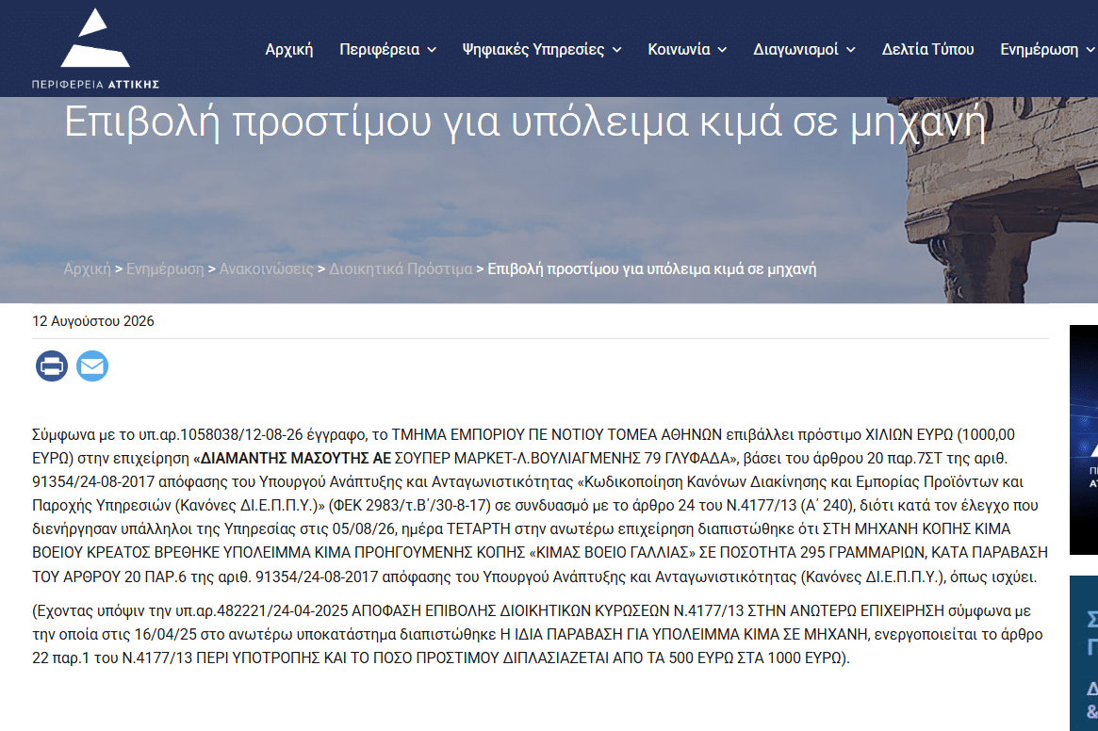Click the current page breadcrumb text
This screenshot has height=731, width=1098.
coord(652,268)
